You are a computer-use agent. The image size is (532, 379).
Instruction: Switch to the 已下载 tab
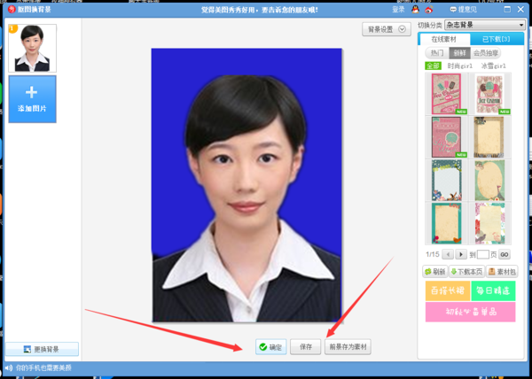point(497,39)
